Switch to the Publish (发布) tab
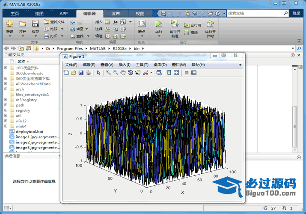The image size is (306, 214). point(116,13)
